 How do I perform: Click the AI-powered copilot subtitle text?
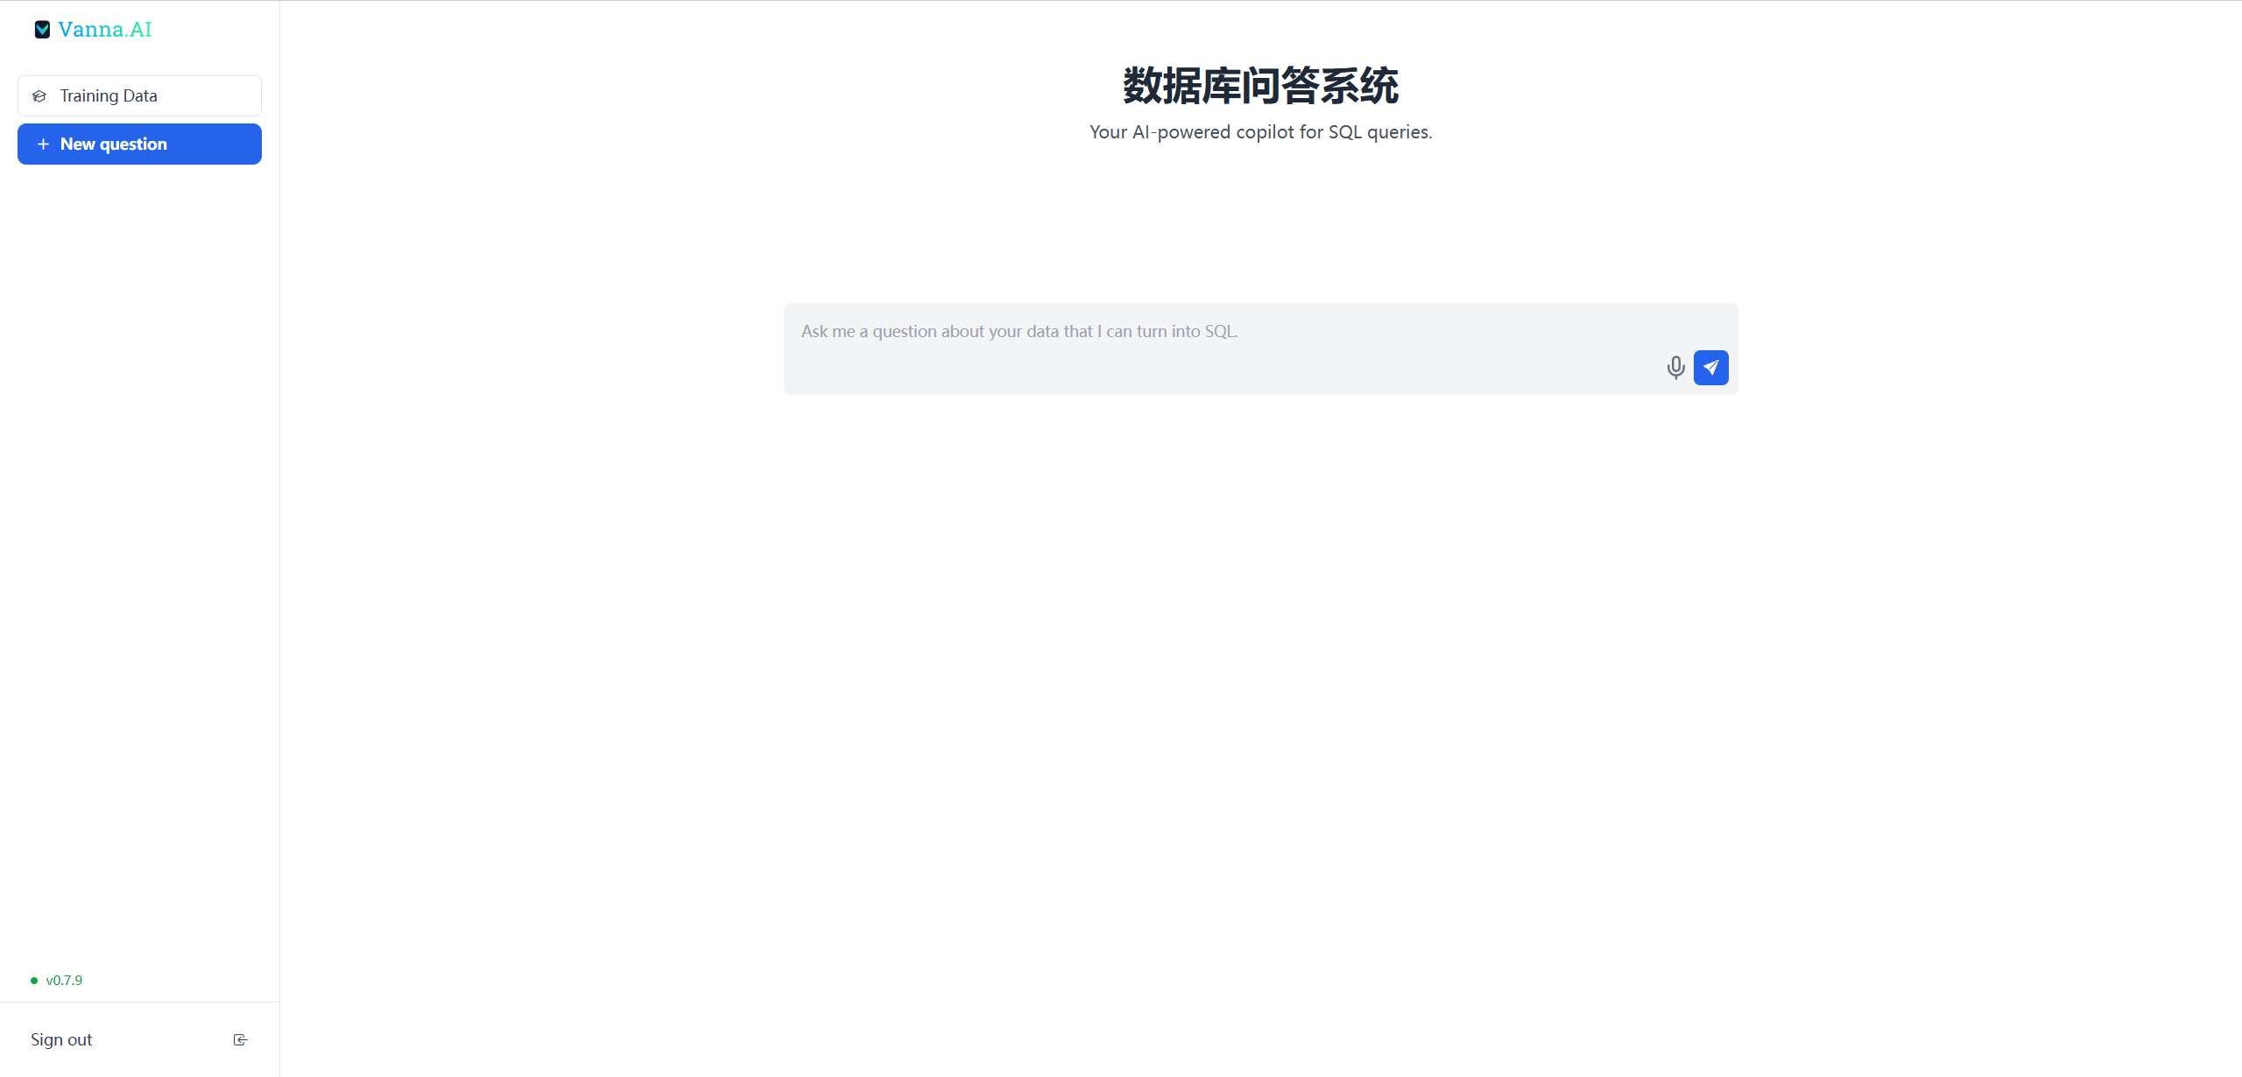coord(1260,132)
